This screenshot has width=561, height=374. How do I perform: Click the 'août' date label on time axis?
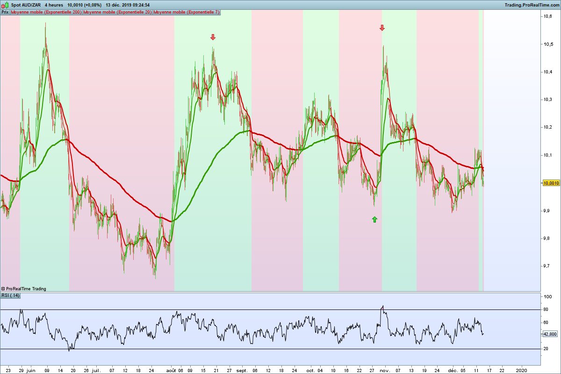click(172, 370)
